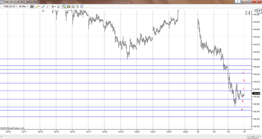Viewport: 262px width, 139px height.
Task: Click the 143.00 price axis label
Action: coord(256,89)
